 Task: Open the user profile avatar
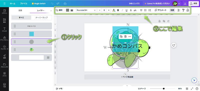coord(175,3)
